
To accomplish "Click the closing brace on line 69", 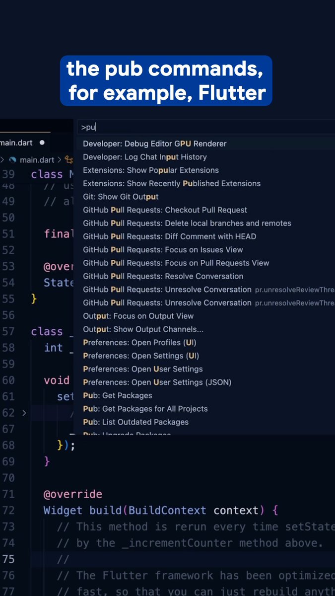I will point(47,461).
